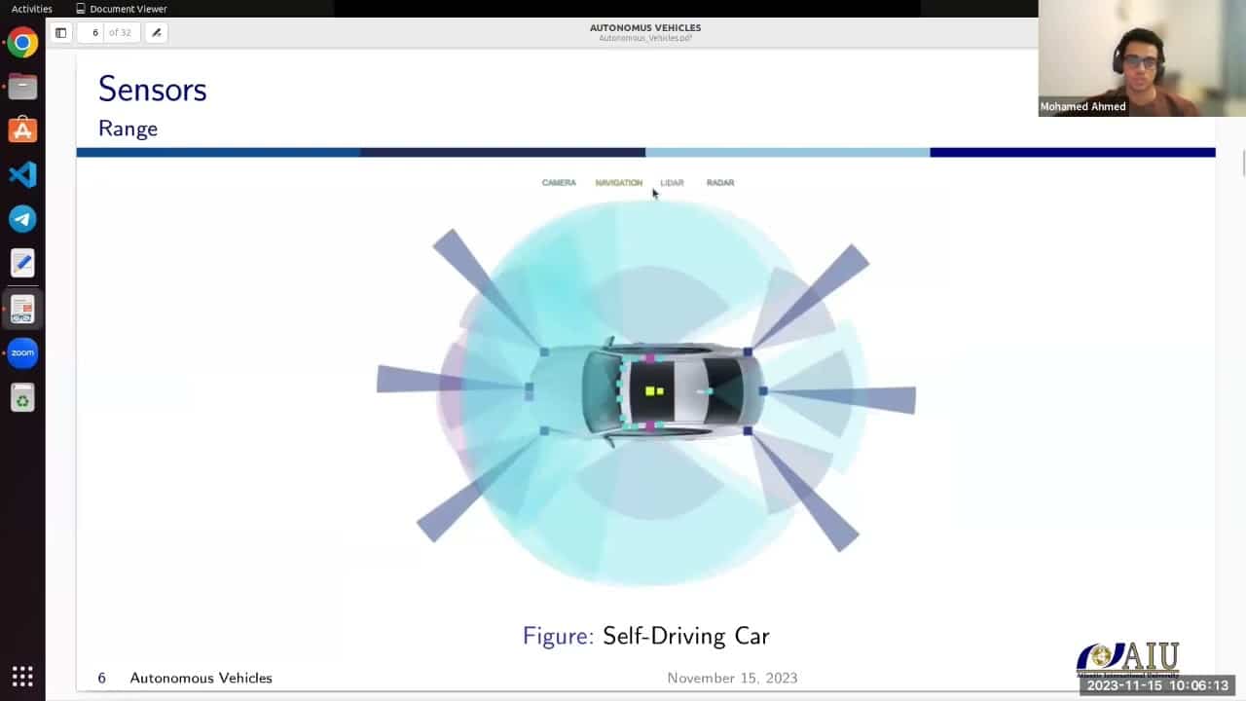Click the vertical scrollbar handle

pyautogui.click(x=1242, y=164)
